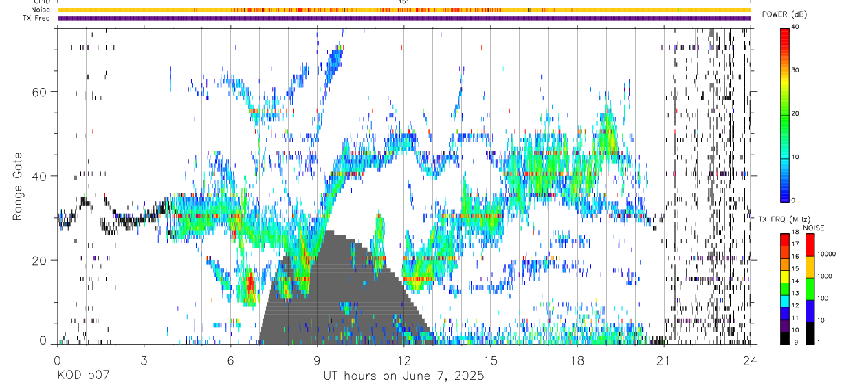The width and height of the screenshot is (844, 390).
Task: Click the noise legend value 10000
Action: [826, 254]
